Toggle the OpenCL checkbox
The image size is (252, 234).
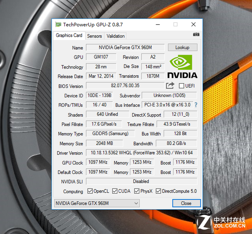(x=90, y=191)
